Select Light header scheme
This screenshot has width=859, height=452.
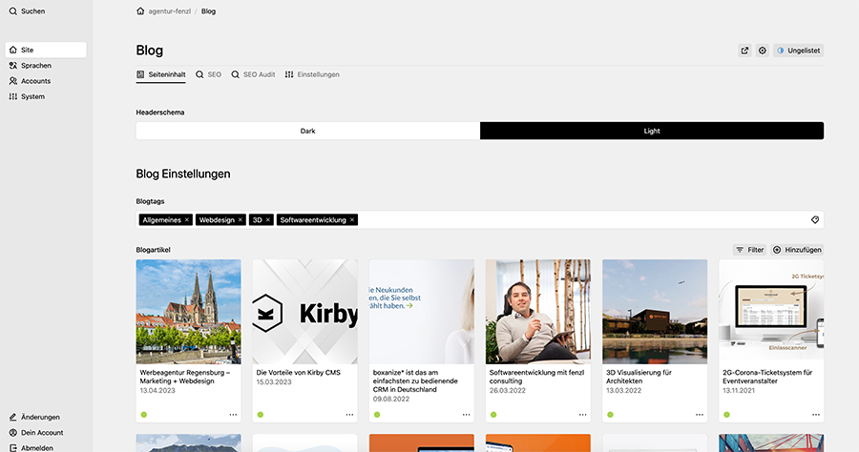coord(652,131)
